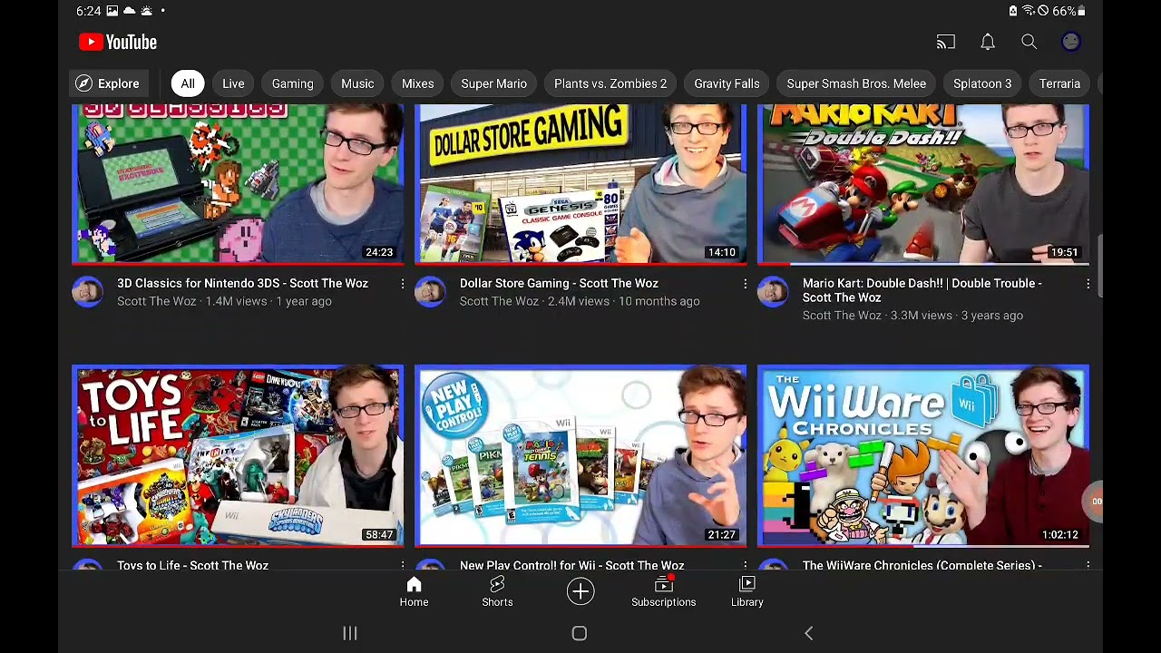Image resolution: width=1161 pixels, height=653 pixels.
Task: Go to the Library tab
Action: tap(747, 591)
